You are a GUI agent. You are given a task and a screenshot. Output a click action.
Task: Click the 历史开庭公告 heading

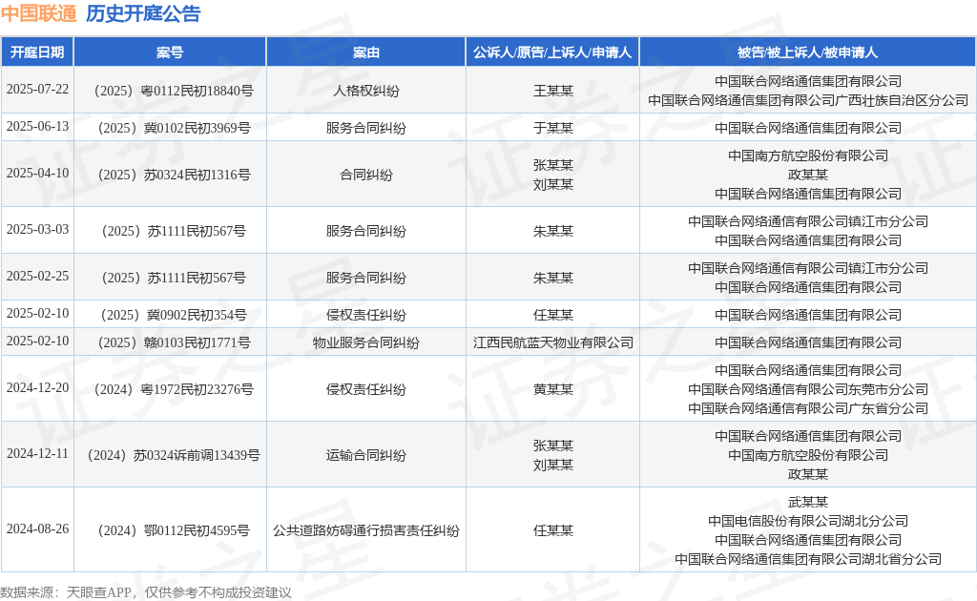coord(143,13)
